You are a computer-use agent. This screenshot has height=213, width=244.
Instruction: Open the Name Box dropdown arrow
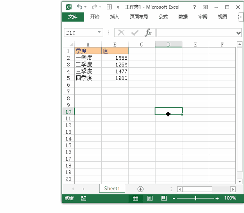99,33
